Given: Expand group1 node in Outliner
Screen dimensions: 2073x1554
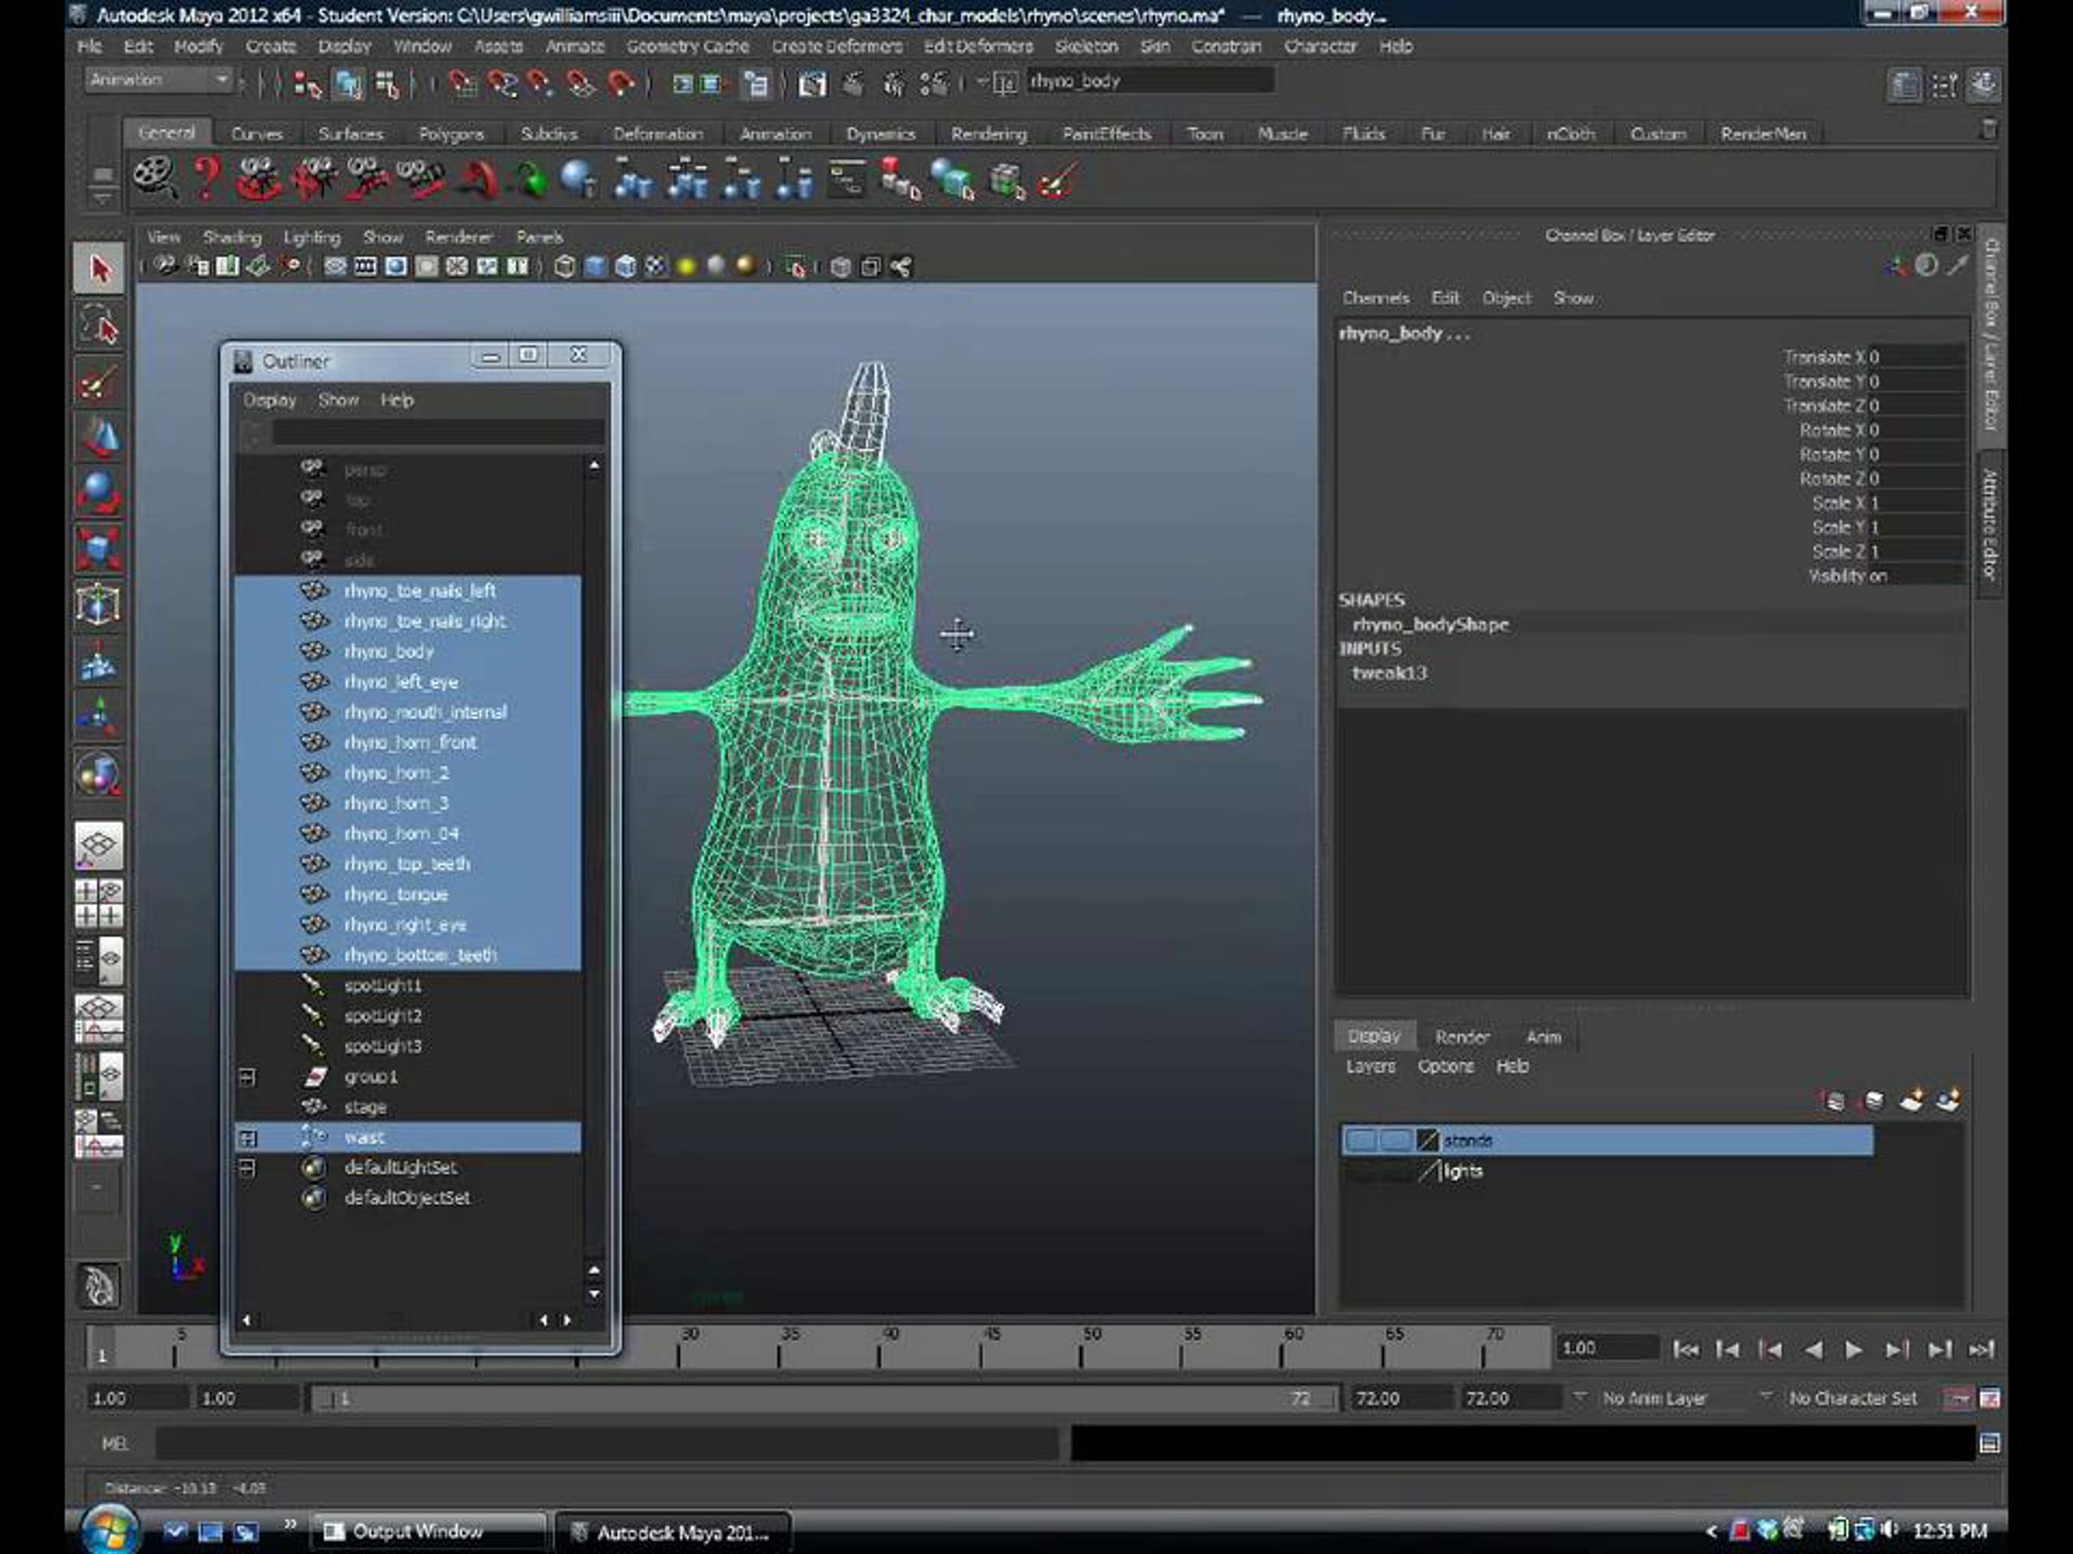Looking at the screenshot, I should 247,1077.
